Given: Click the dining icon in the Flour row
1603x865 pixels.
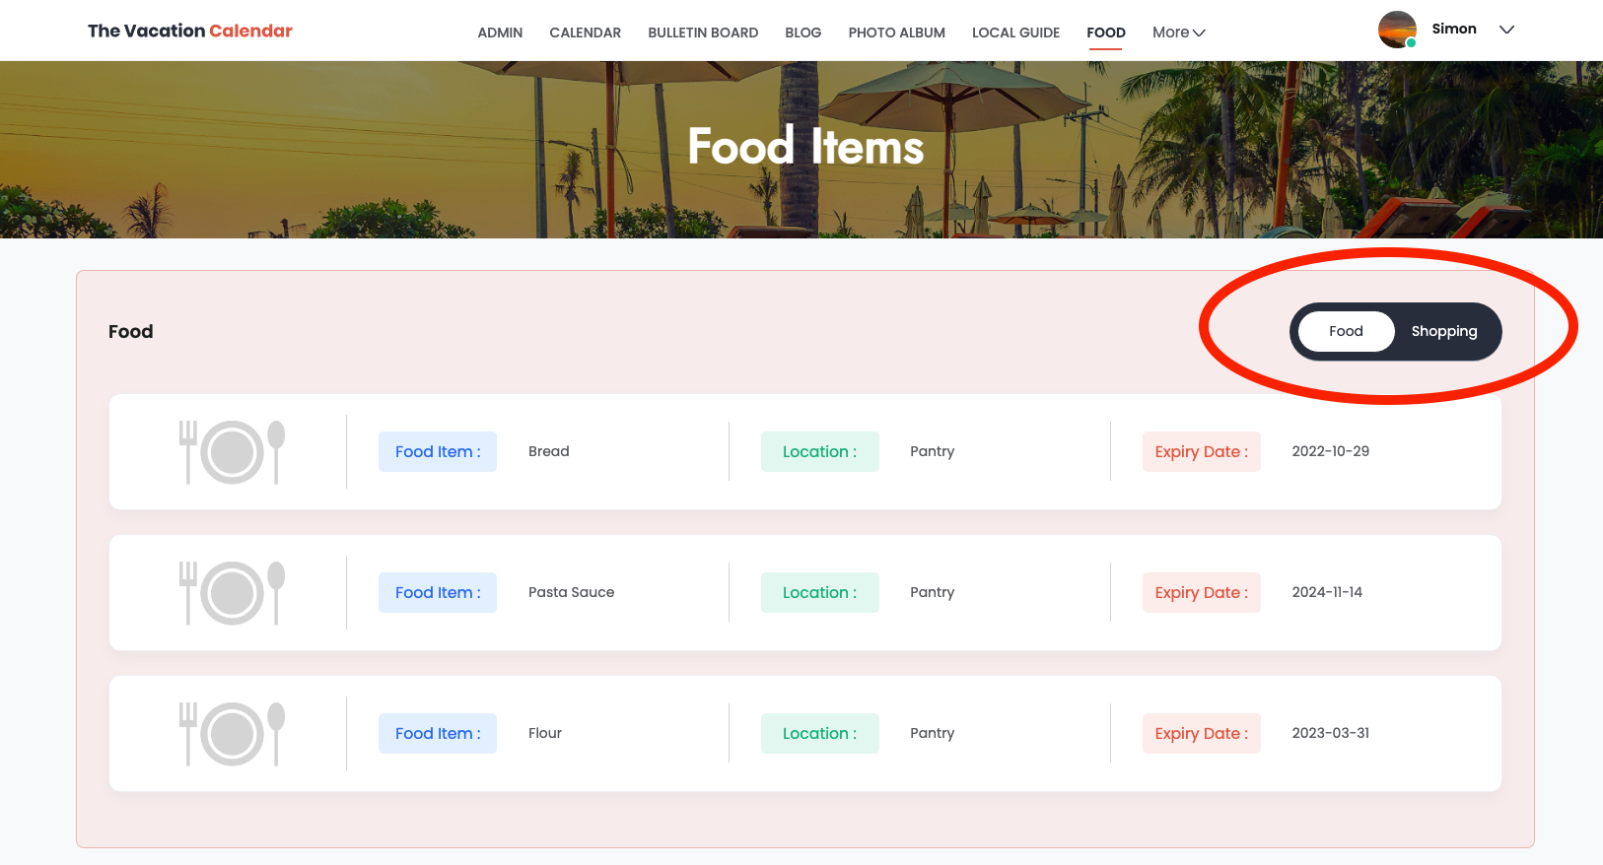Looking at the screenshot, I should pyautogui.click(x=232, y=734).
